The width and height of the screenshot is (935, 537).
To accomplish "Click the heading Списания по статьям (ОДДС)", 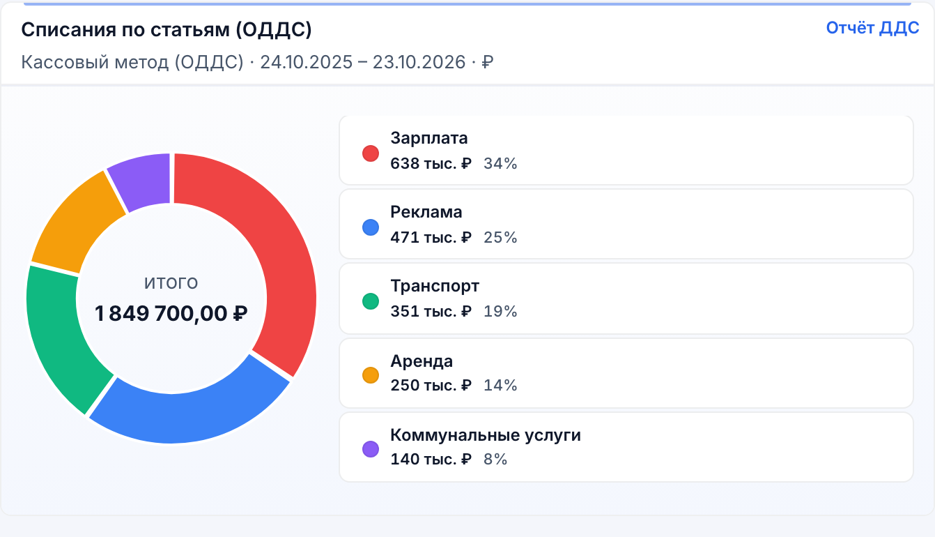I will coord(167,29).
